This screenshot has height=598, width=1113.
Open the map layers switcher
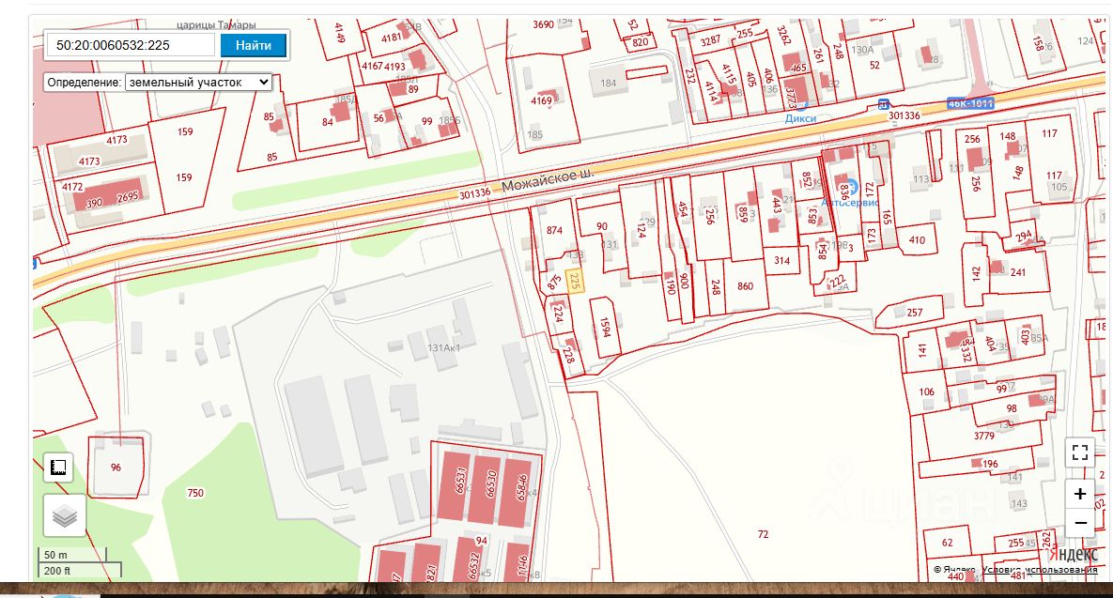click(64, 515)
